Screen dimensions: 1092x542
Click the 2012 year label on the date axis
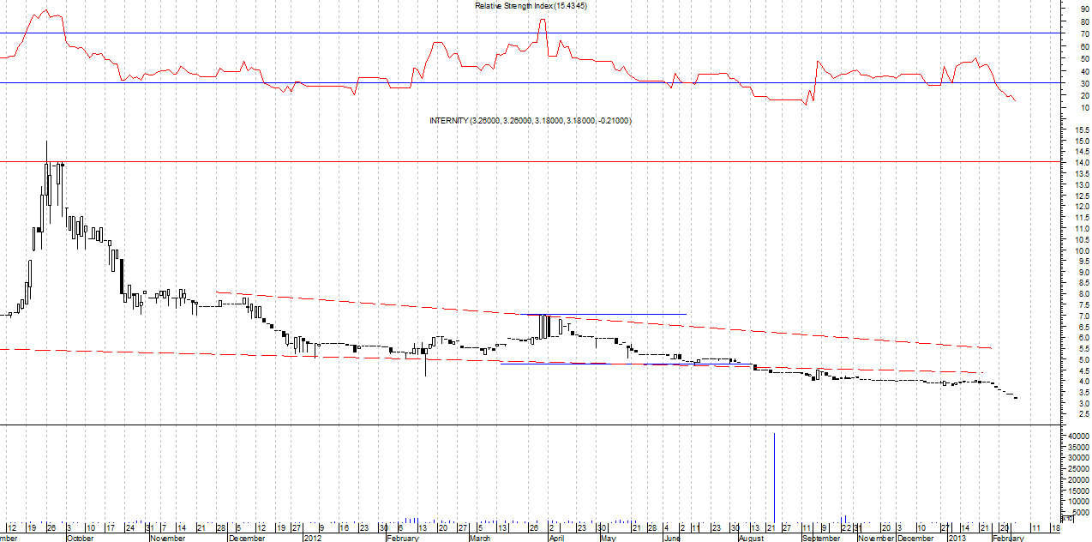[x=311, y=539]
